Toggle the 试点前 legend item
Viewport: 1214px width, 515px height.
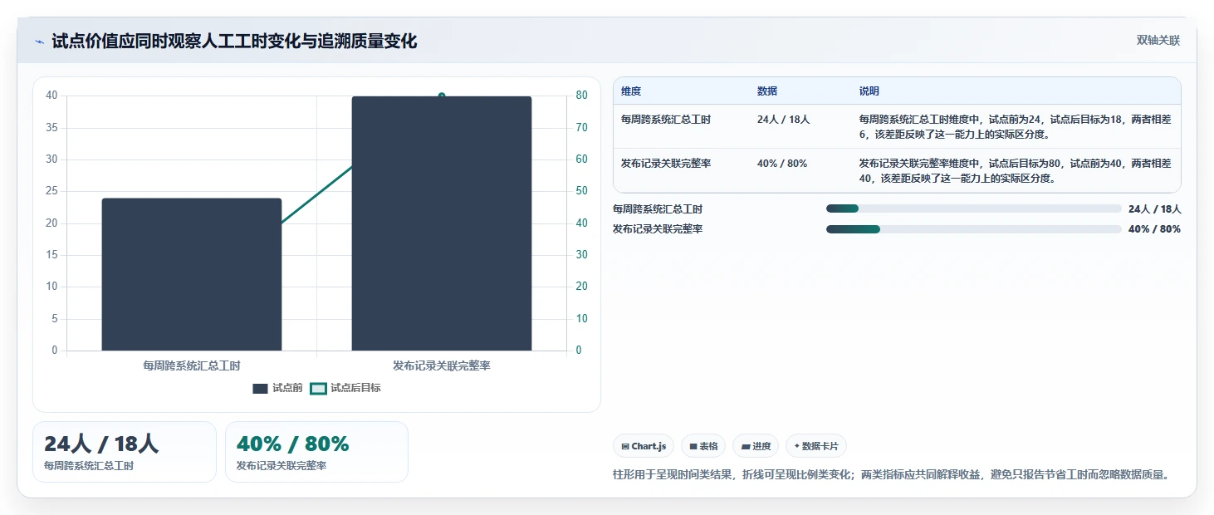point(277,388)
